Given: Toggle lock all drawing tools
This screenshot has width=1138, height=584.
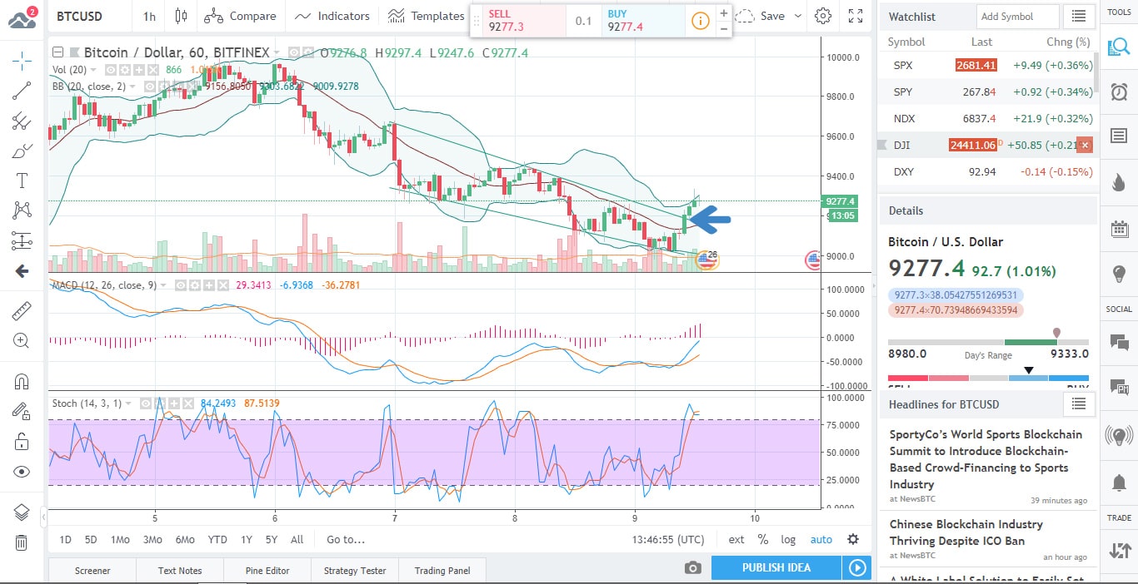Looking at the screenshot, I should tap(22, 441).
